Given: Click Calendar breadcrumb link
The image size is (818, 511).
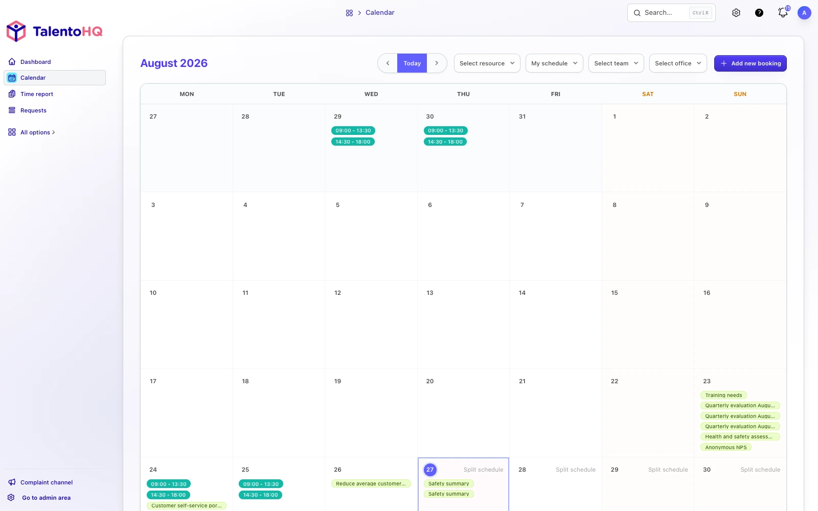Looking at the screenshot, I should coord(380,13).
